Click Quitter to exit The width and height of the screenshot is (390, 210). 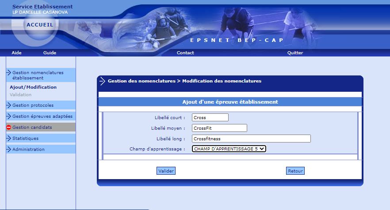click(x=295, y=52)
